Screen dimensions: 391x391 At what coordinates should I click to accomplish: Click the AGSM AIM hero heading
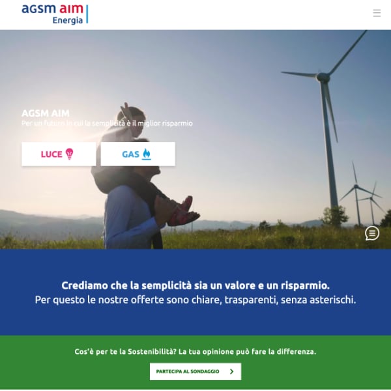pos(46,113)
